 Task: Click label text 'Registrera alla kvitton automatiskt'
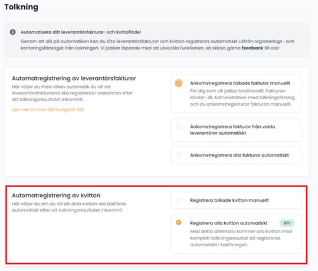(x=229, y=223)
